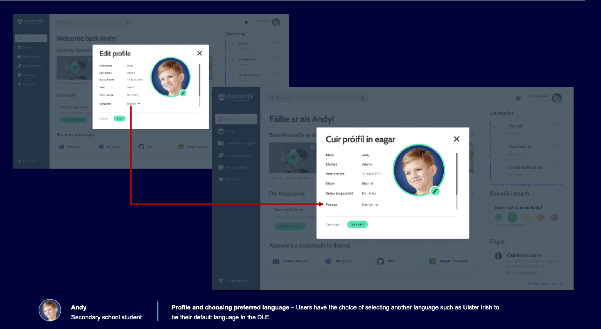The width and height of the screenshot is (601, 329).
Task: Open the Cleachtadh banna event
Action: tap(527, 171)
